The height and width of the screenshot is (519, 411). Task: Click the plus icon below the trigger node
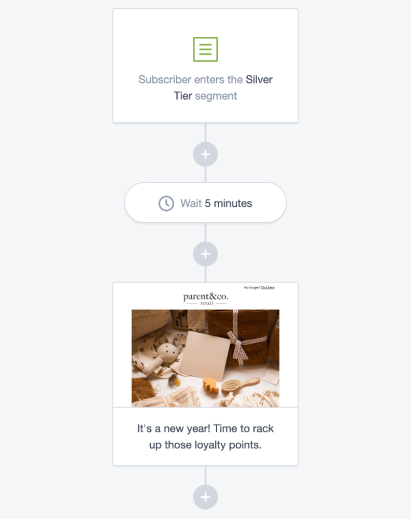coord(205,154)
